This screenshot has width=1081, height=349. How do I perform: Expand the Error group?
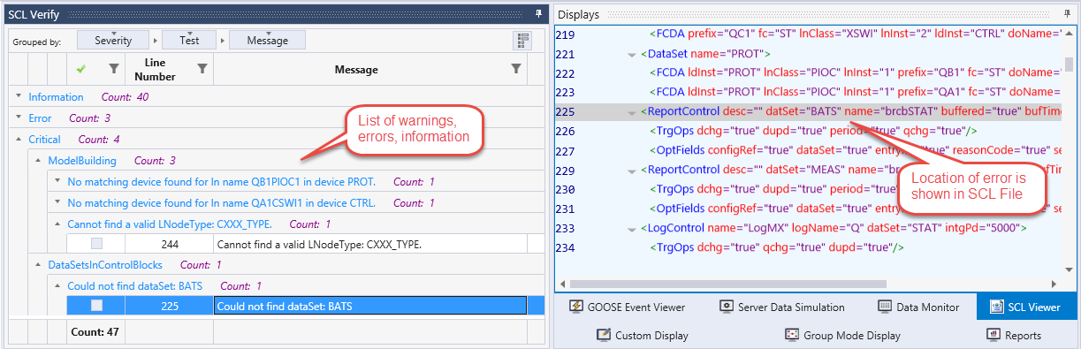pos(19,118)
